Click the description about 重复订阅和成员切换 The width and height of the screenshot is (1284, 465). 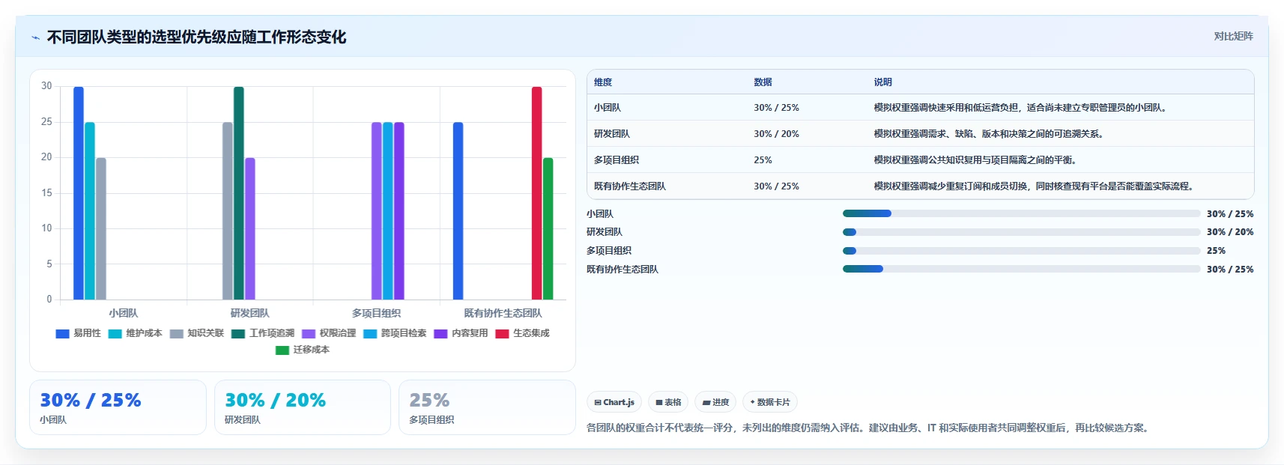[1035, 186]
